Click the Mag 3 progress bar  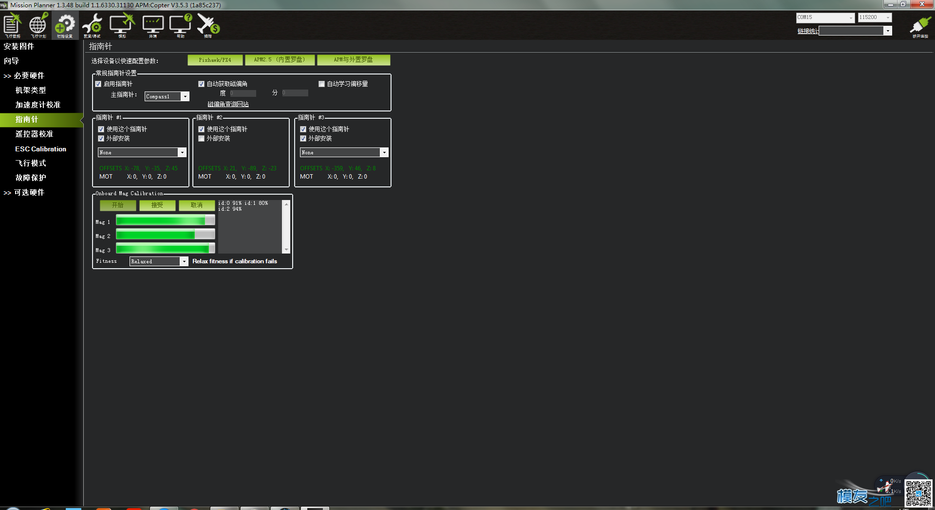click(166, 249)
